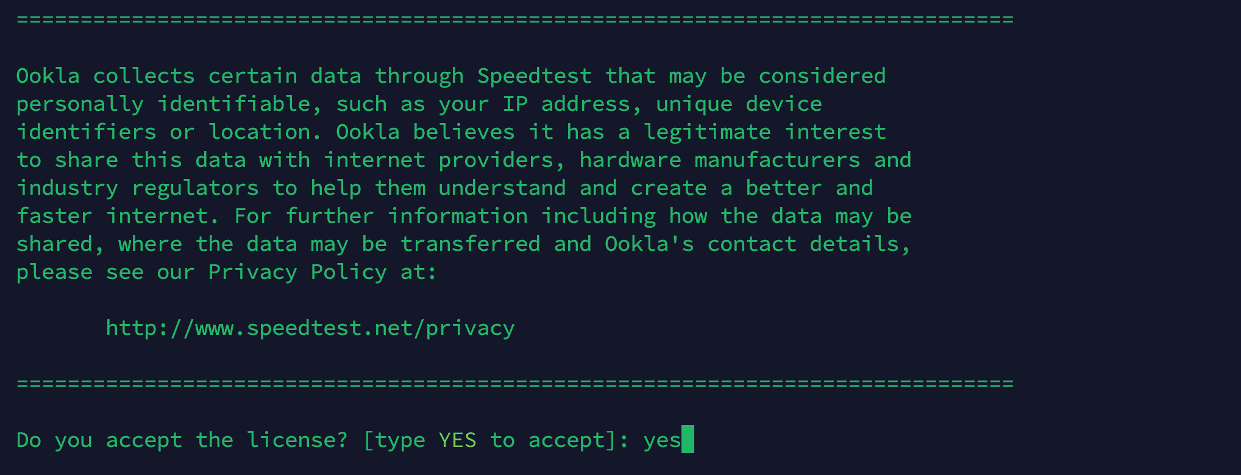Click 'Privacy Policy' text in paragraph
Image resolution: width=1241 pixels, height=475 pixels.
[x=297, y=272]
